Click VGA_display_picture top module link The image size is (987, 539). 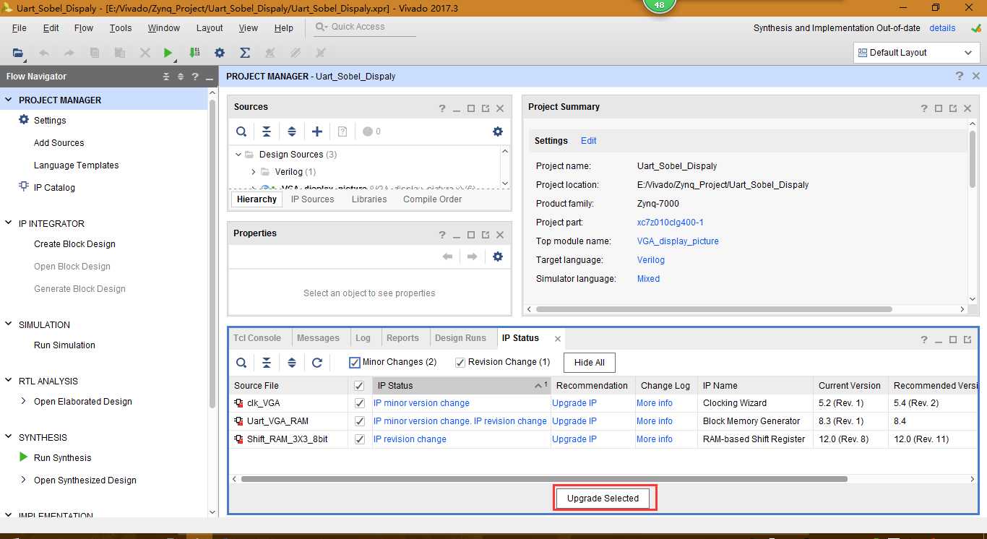678,241
